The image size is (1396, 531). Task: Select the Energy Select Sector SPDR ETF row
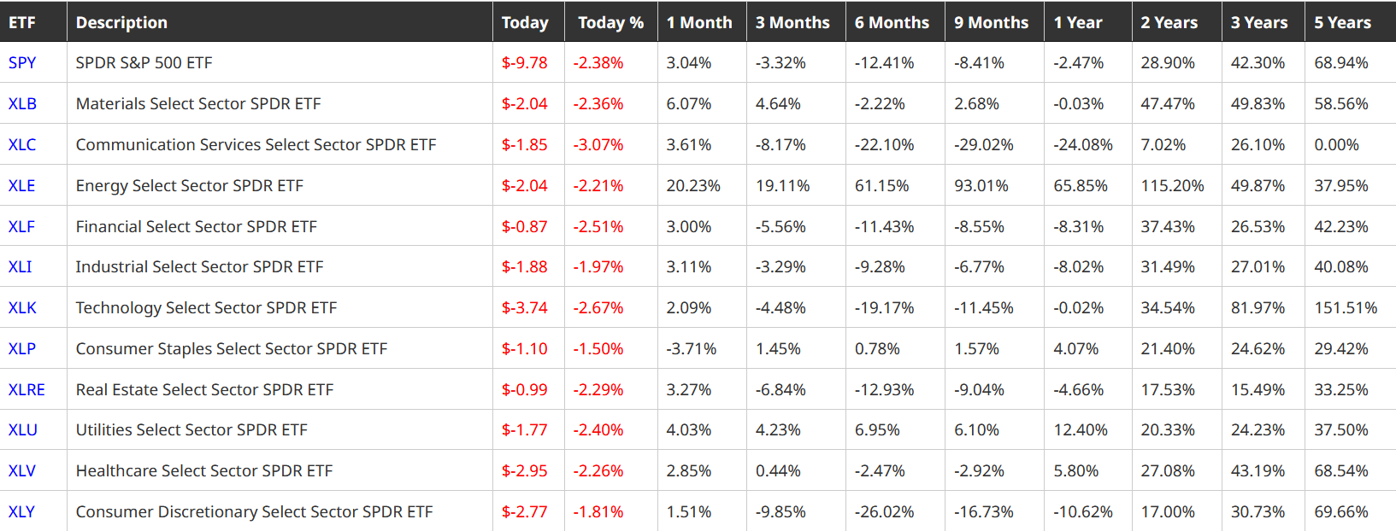(x=190, y=186)
